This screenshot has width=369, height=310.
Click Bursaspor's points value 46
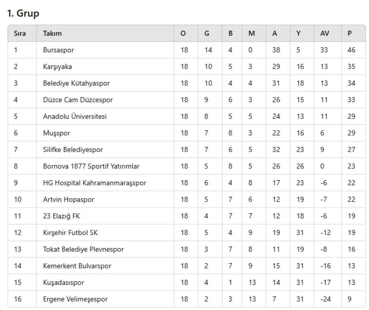(351, 50)
